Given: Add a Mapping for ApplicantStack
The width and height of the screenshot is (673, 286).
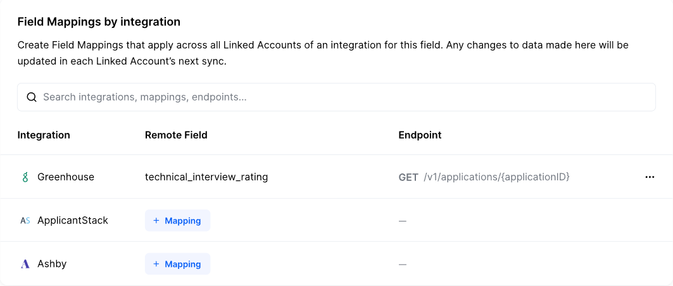Looking at the screenshot, I should coord(178,221).
